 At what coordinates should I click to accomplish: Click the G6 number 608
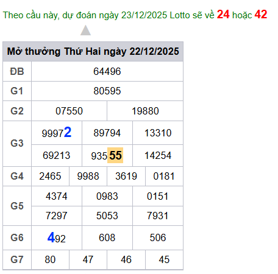point(107,237)
